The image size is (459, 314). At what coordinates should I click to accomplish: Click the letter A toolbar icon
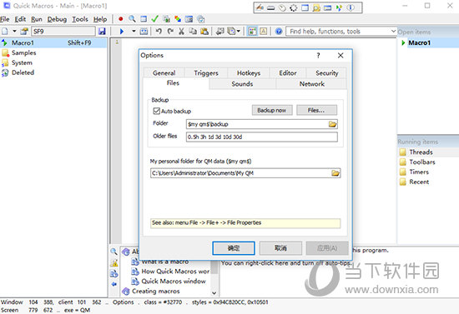tap(264, 32)
